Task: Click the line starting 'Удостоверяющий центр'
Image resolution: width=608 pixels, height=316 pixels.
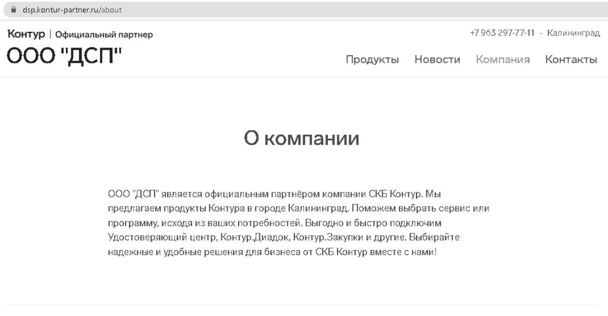Action: [x=284, y=238]
